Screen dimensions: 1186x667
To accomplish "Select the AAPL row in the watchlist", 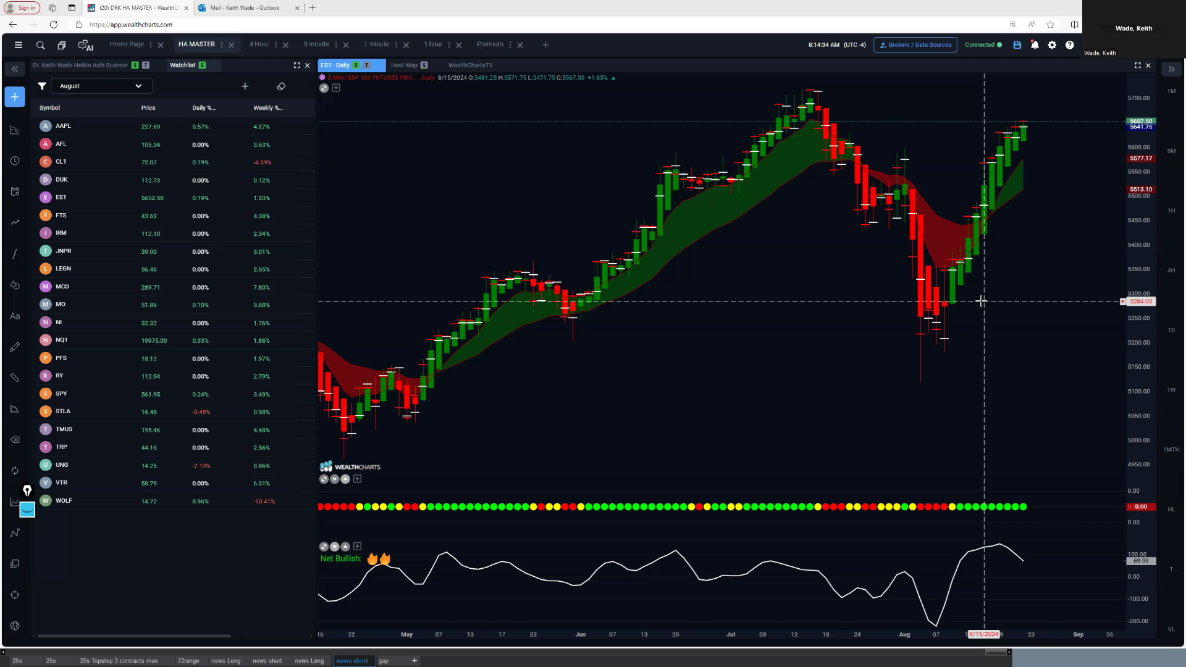I will pos(173,127).
